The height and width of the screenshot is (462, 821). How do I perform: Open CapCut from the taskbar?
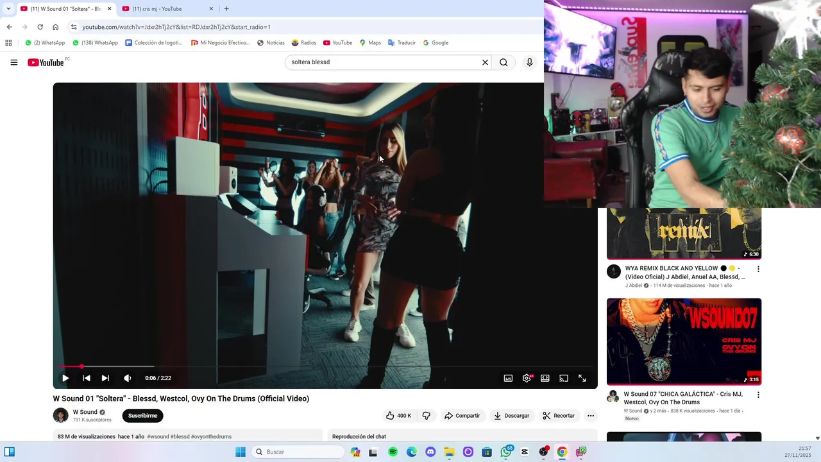525,452
